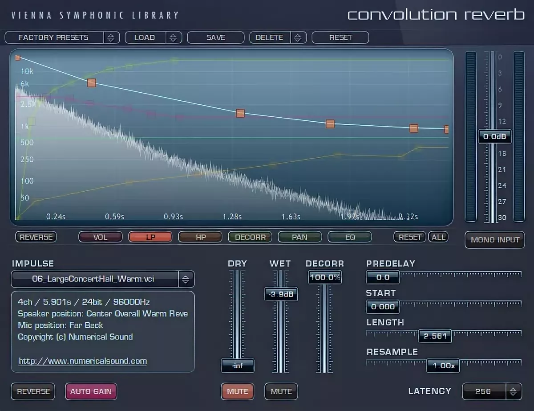Select the LP envelope tab

(150, 237)
